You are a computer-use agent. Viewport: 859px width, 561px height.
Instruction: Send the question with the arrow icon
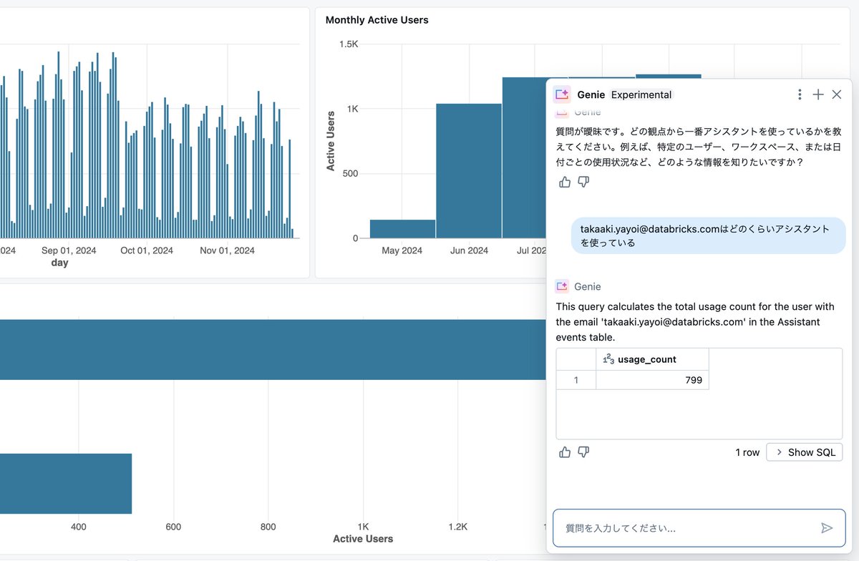click(x=827, y=528)
